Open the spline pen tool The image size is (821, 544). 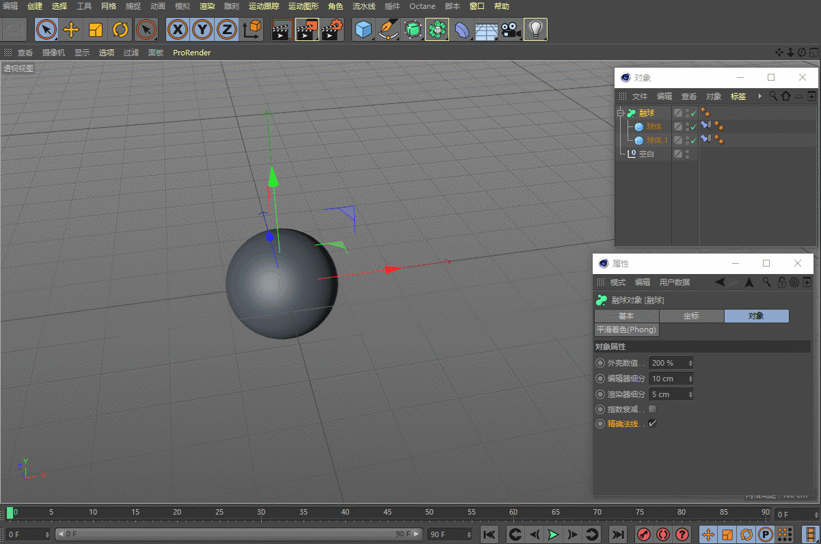pos(388,29)
